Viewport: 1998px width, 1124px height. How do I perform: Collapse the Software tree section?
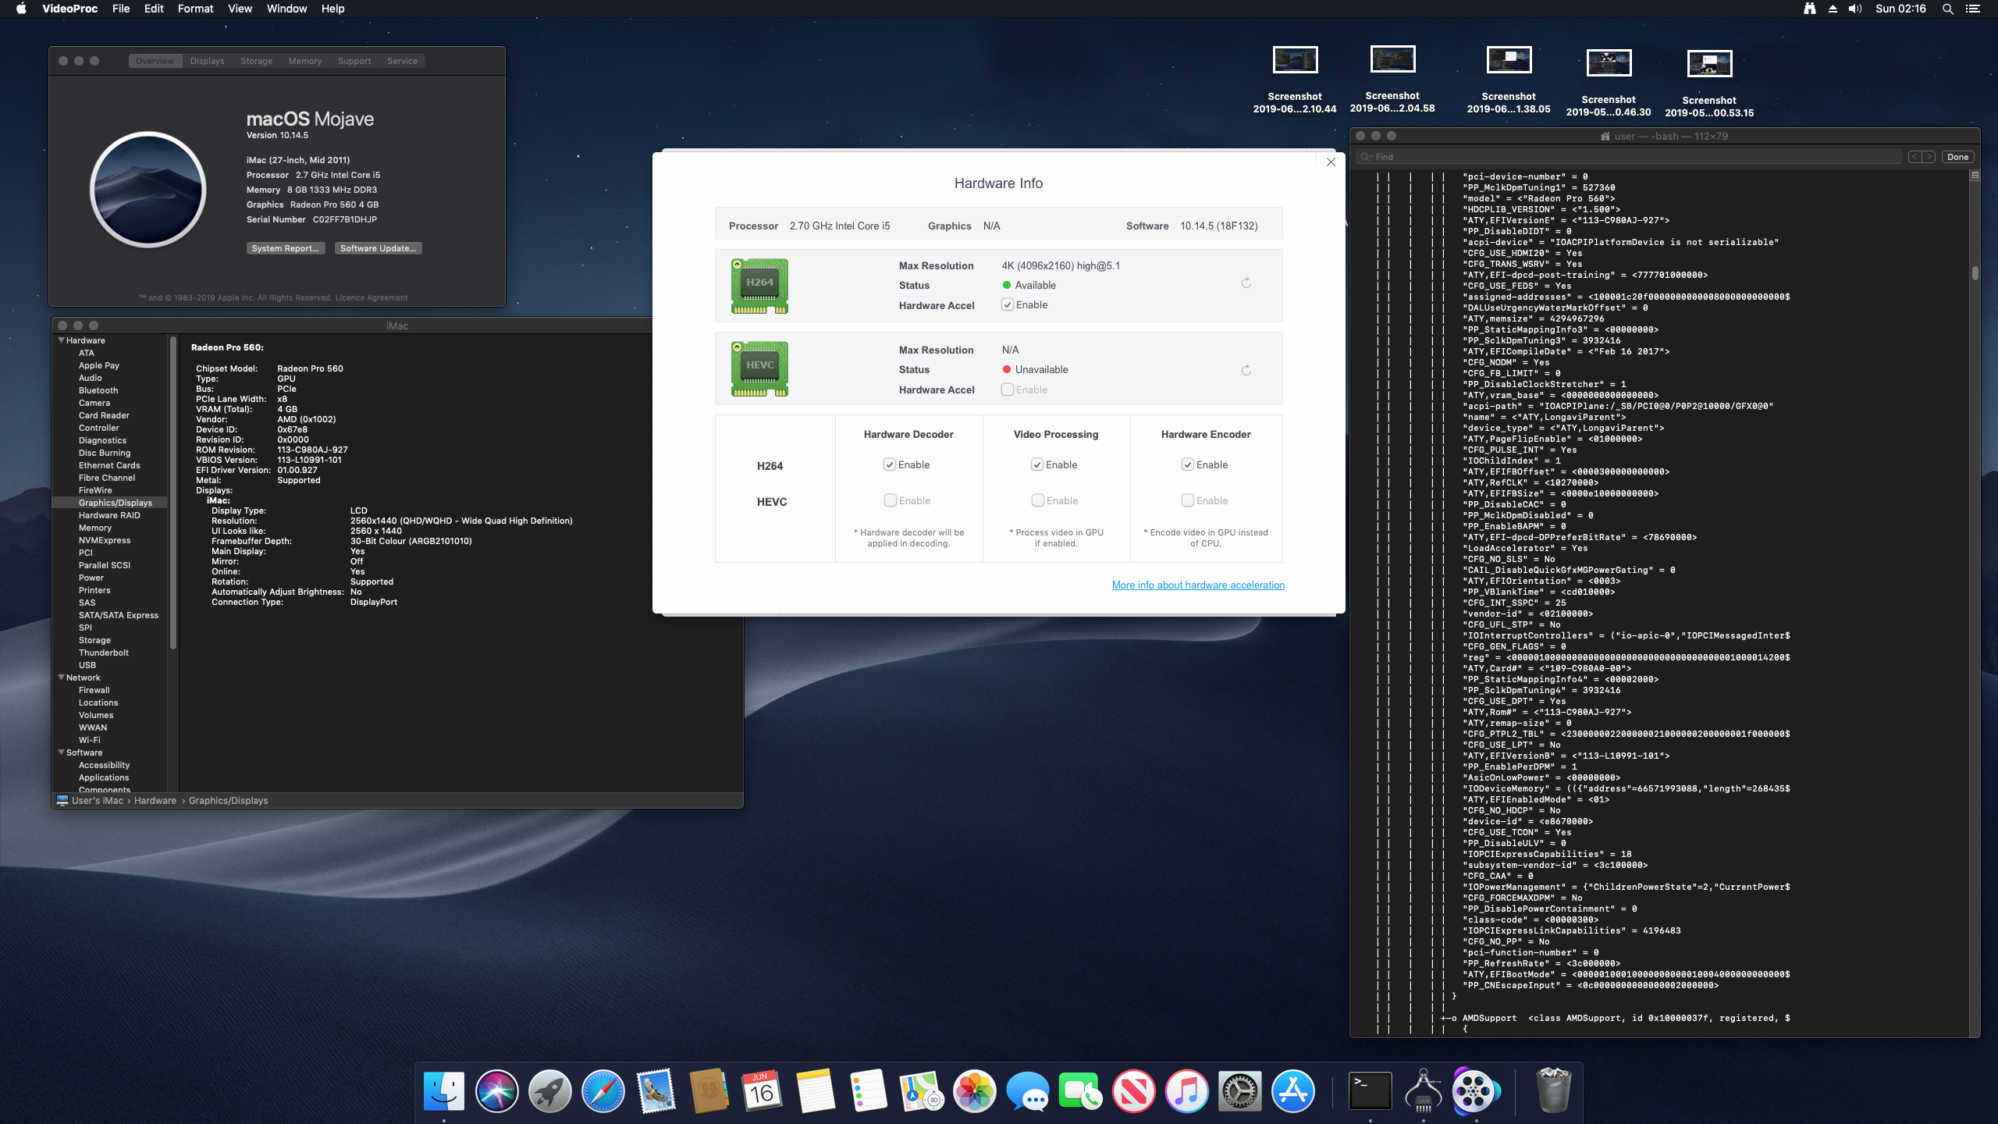[61, 752]
